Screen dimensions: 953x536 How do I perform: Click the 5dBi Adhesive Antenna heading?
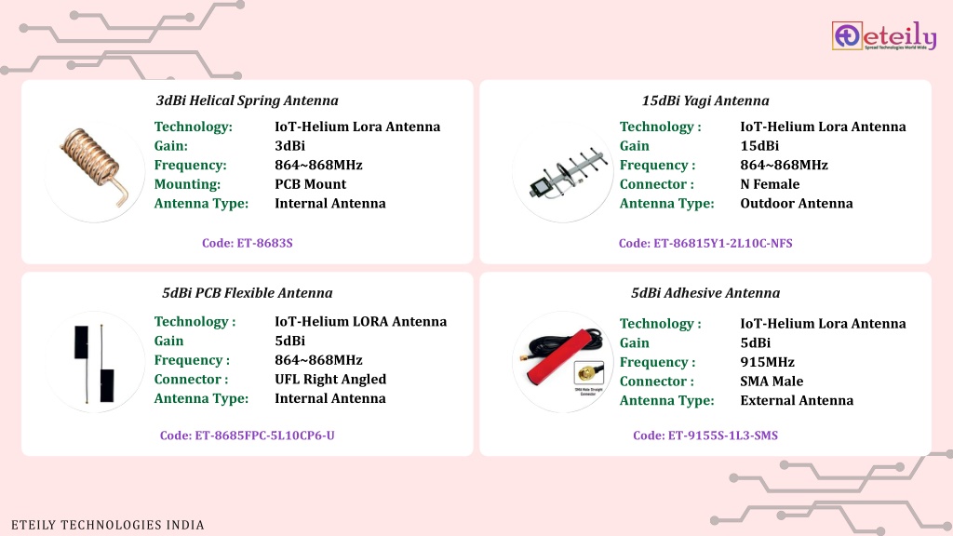pyautogui.click(x=705, y=292)
